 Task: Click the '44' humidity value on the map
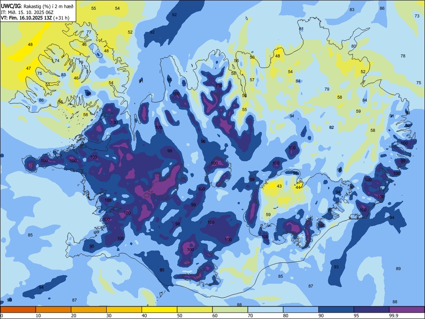(298, 187)
